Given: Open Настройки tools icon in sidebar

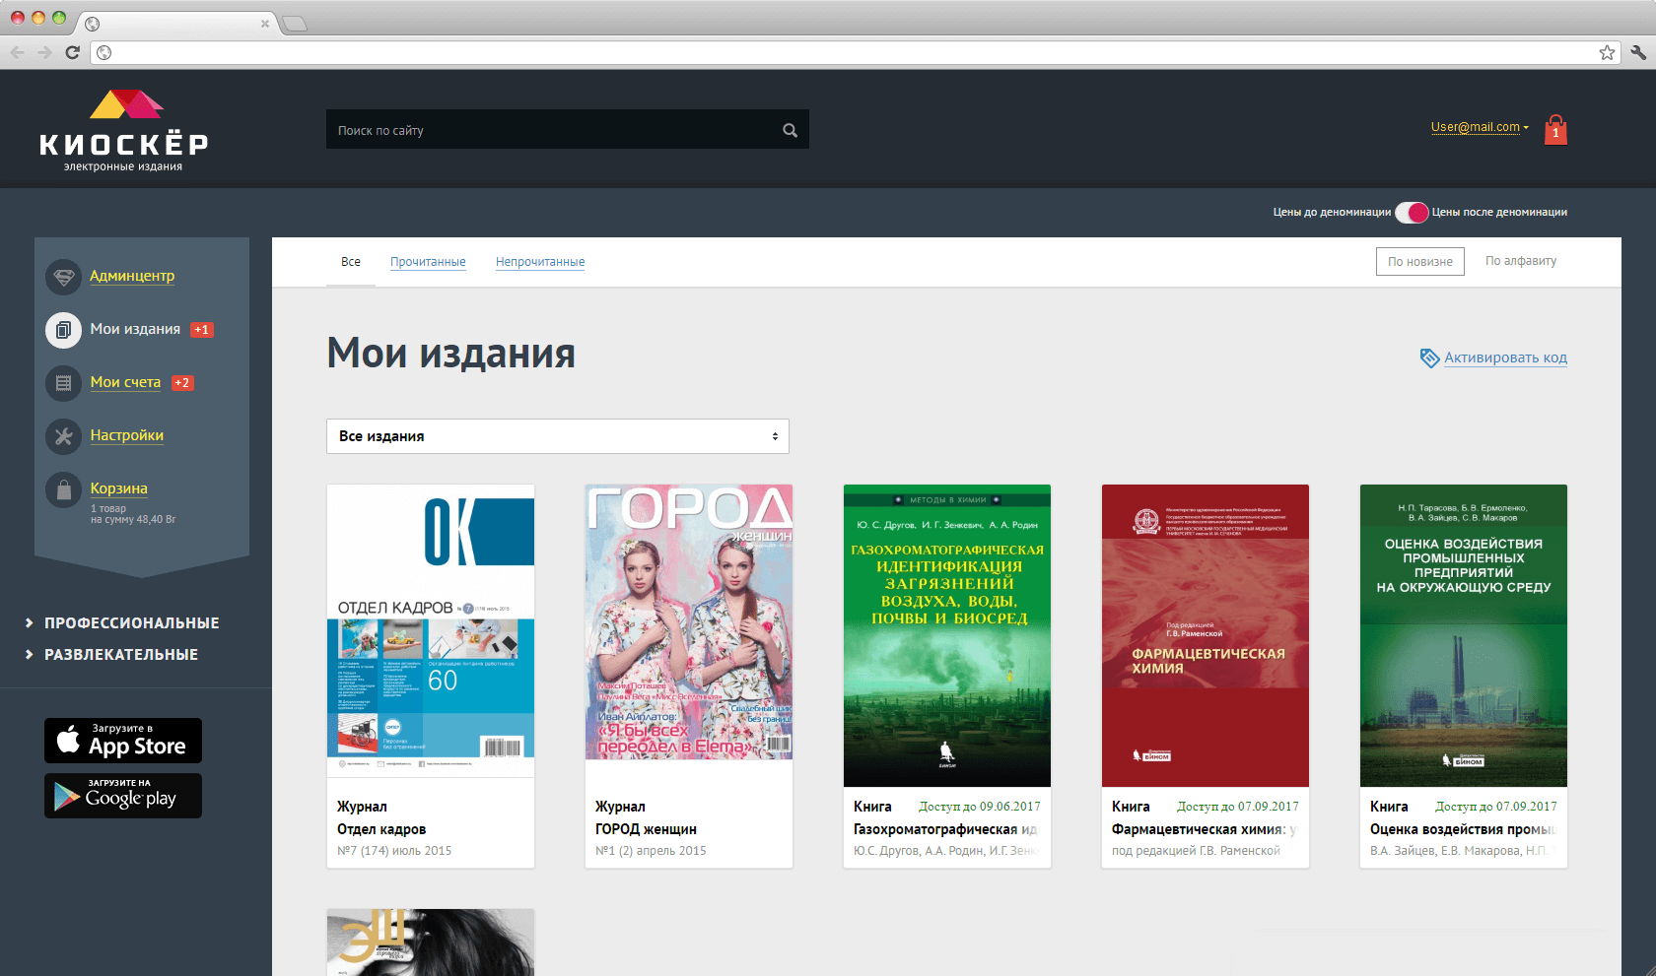Looking at the screenshot, I should 63,436.
